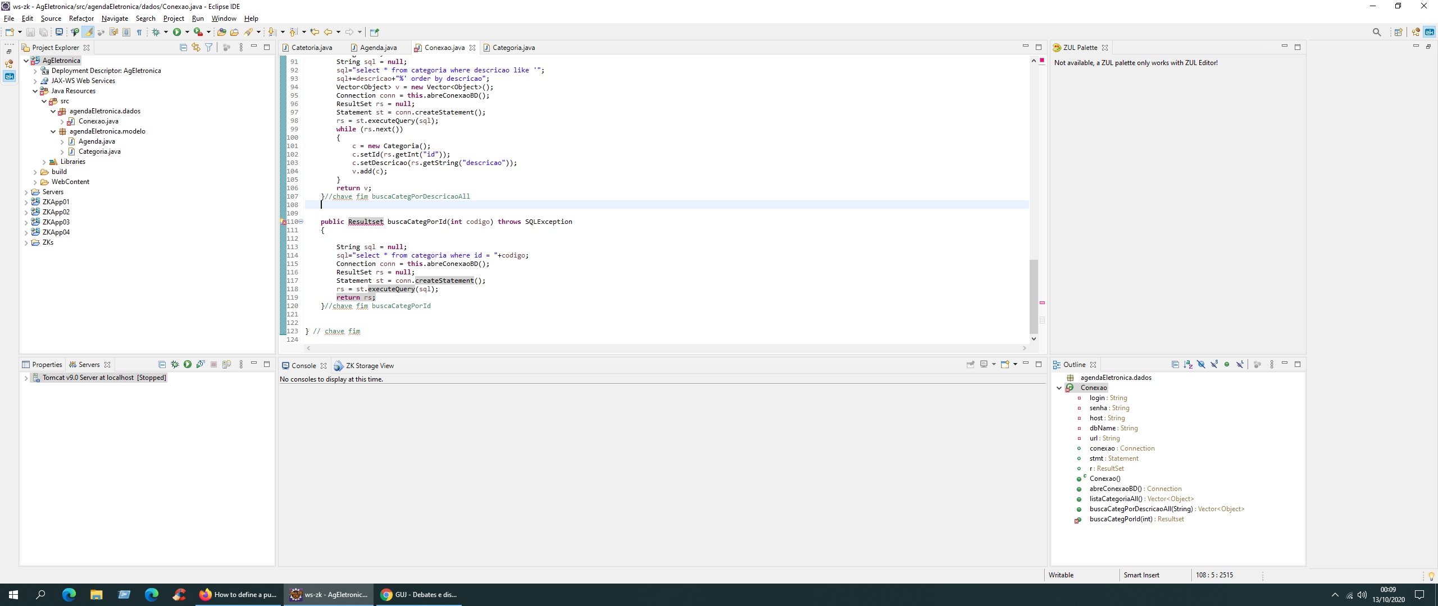
Task: Select buscaCategPorId(int) in Outline
Action: pos(1121,519)
